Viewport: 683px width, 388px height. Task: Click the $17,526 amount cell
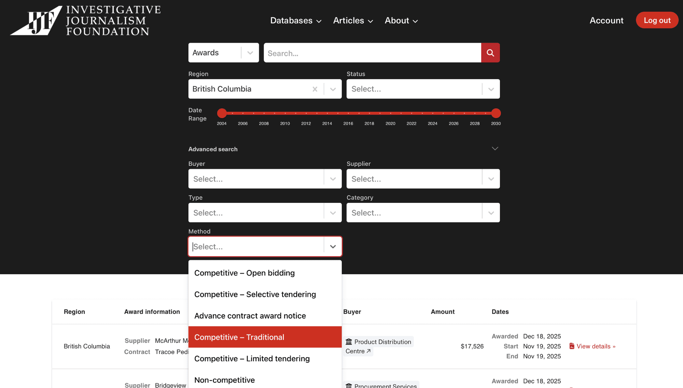tap(472, 346)
